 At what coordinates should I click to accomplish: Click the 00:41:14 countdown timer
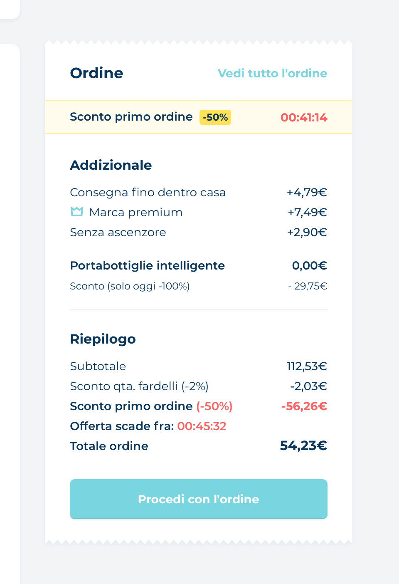coord(304,118)
